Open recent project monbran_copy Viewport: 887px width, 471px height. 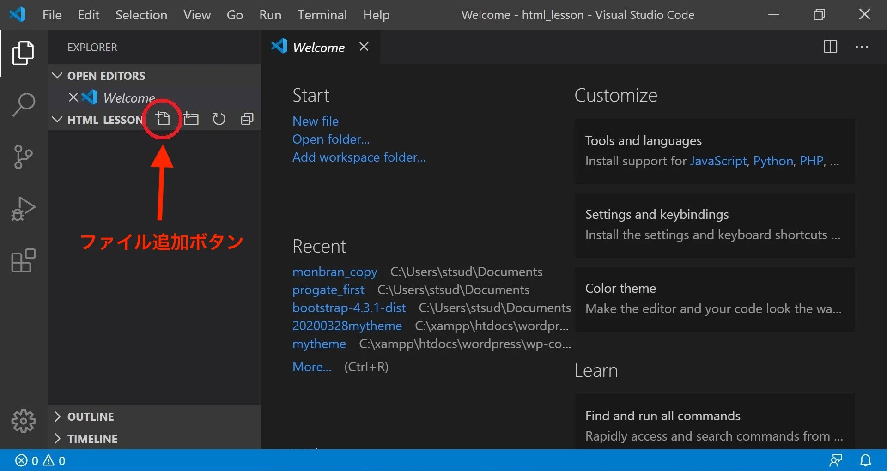pos(334,272)
